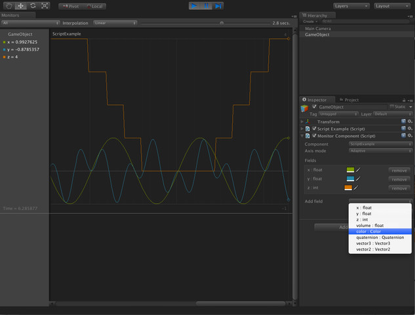Open the Create menu in Hierarchy
415x315 pixels.
(x=310, y=22)
